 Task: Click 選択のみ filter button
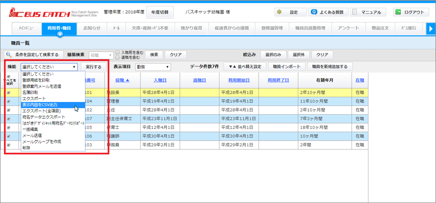point(273,55)
